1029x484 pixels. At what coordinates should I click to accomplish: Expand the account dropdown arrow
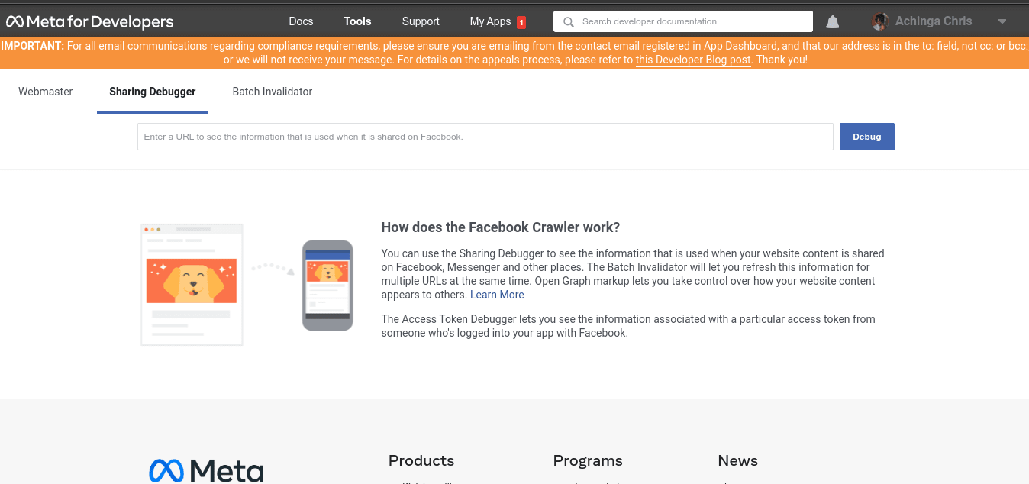pyautogui.click(x=1002, y=22)
